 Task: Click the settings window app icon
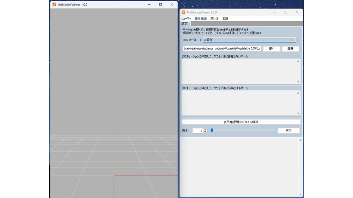click(183, 12)
